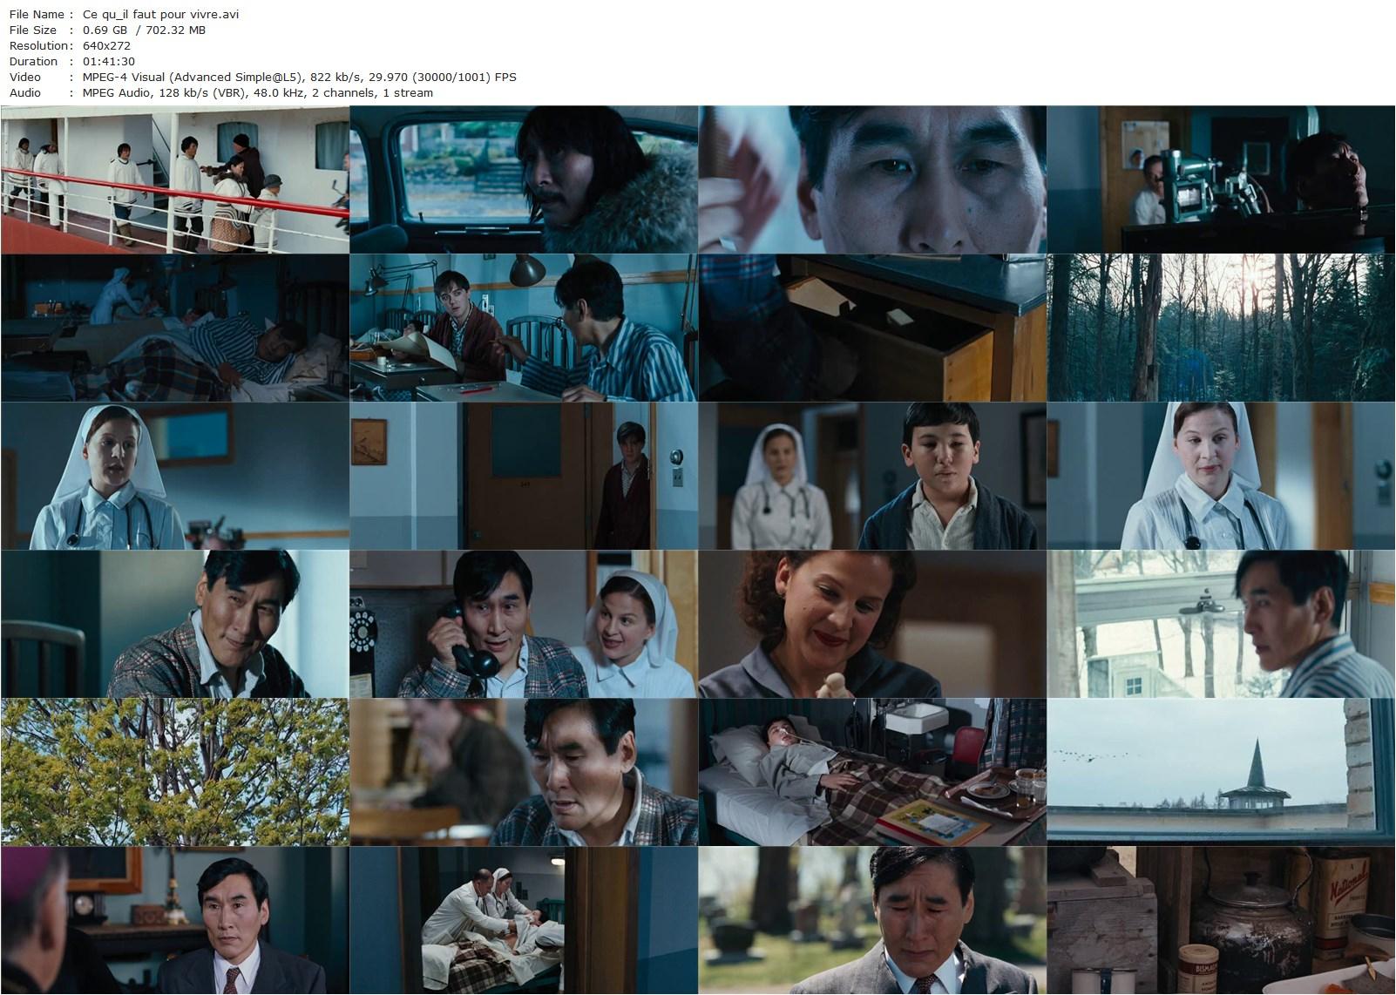
Task: Click the duration value 01:41:30
Action: pyautogui.click(x=108, y=61)
